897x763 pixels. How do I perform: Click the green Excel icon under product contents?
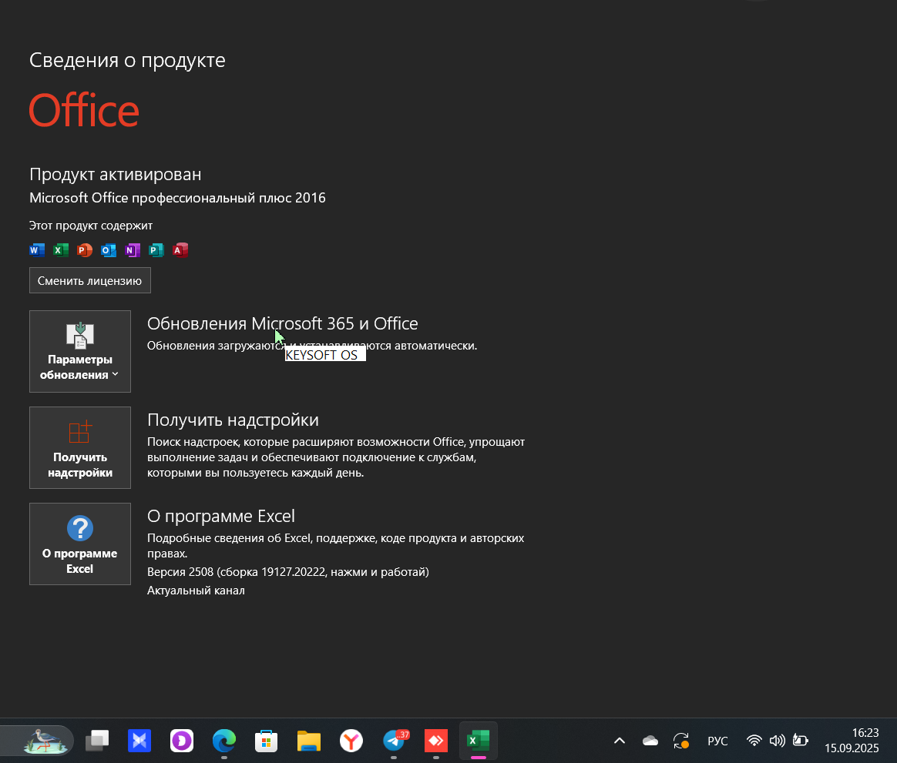61,249
